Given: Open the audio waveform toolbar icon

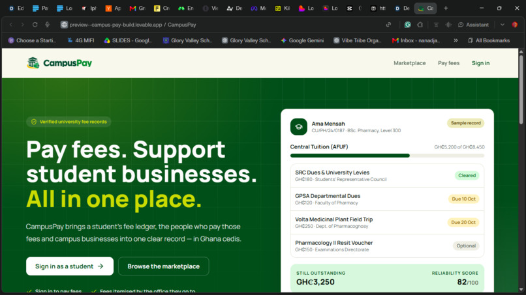Looking at the screenshot, I should pyautogui.click(x=448, y=25).
